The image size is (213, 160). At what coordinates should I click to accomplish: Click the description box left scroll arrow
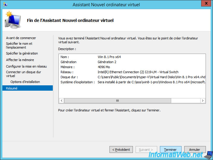click(x=62, y=101)
